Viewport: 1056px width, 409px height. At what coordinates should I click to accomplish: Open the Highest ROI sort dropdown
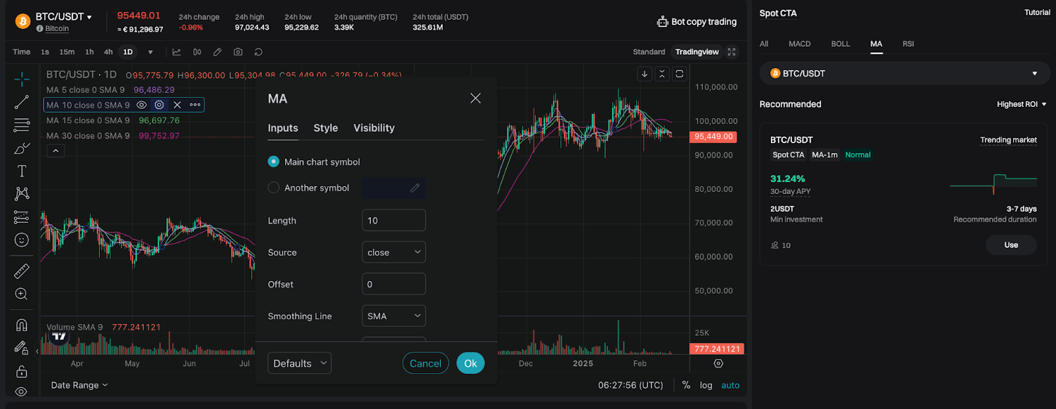(x=1022, y=104)
